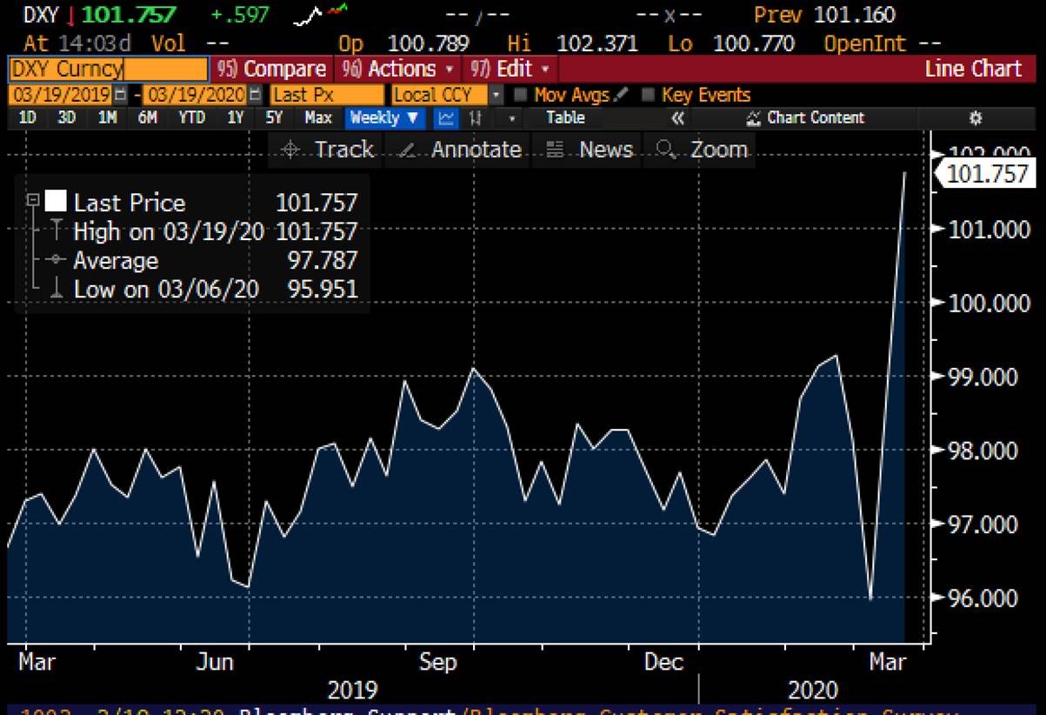1046x715 pixels.
Task: Expand the Local CCY currency dropdown
Action: [496, 95]
